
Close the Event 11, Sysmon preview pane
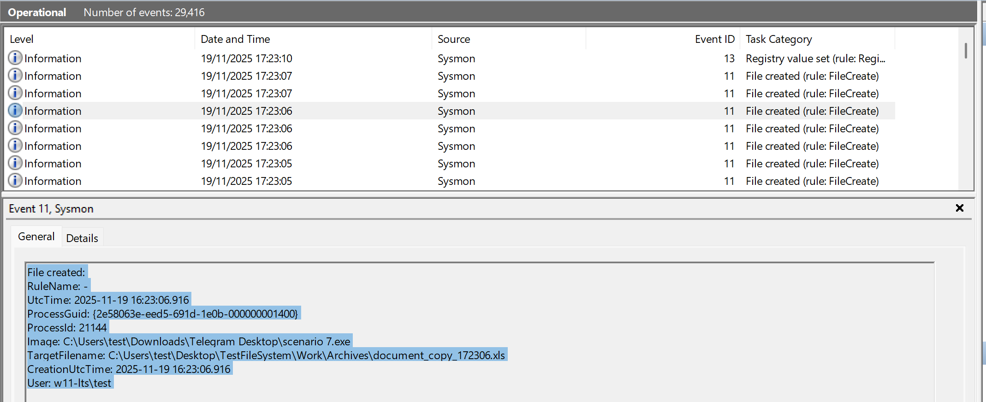959,208
